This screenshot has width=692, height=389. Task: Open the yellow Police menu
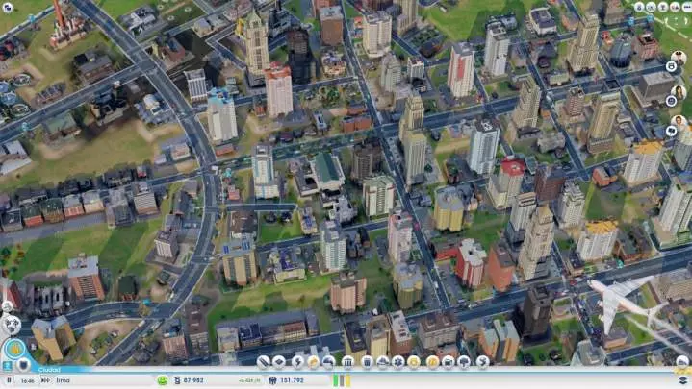click(414, 362)
